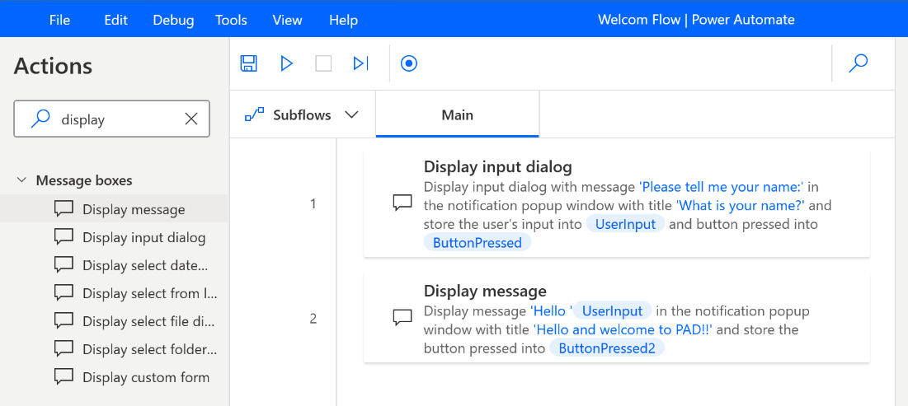Save the flow with the floppy disk icon
This screenshot has height=406, width=908.
coord(248,63)
